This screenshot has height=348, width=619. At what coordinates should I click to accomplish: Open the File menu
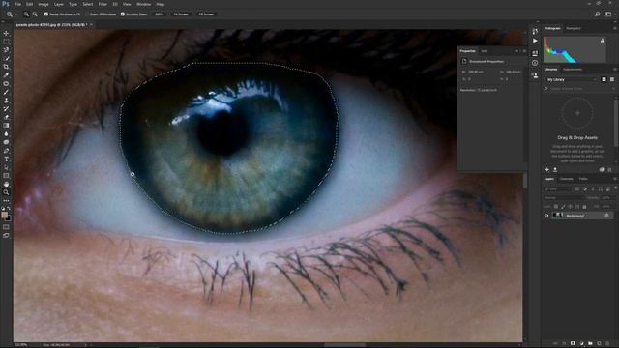click(x=18, y=4)
